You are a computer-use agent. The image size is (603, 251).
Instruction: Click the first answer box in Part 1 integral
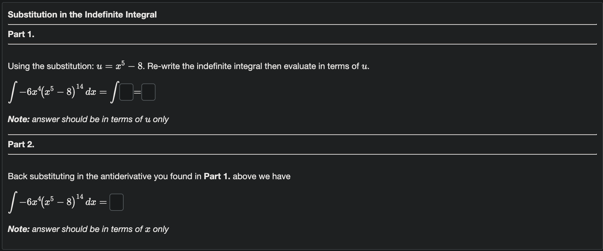127,91
